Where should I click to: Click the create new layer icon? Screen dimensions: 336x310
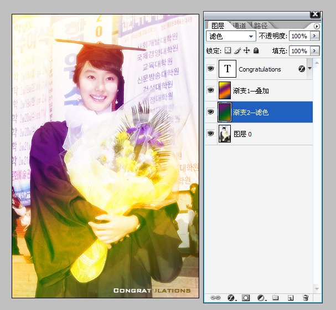point(290,298)
